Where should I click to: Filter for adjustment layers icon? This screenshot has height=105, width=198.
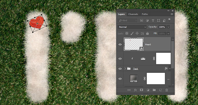tap(147, 21)
